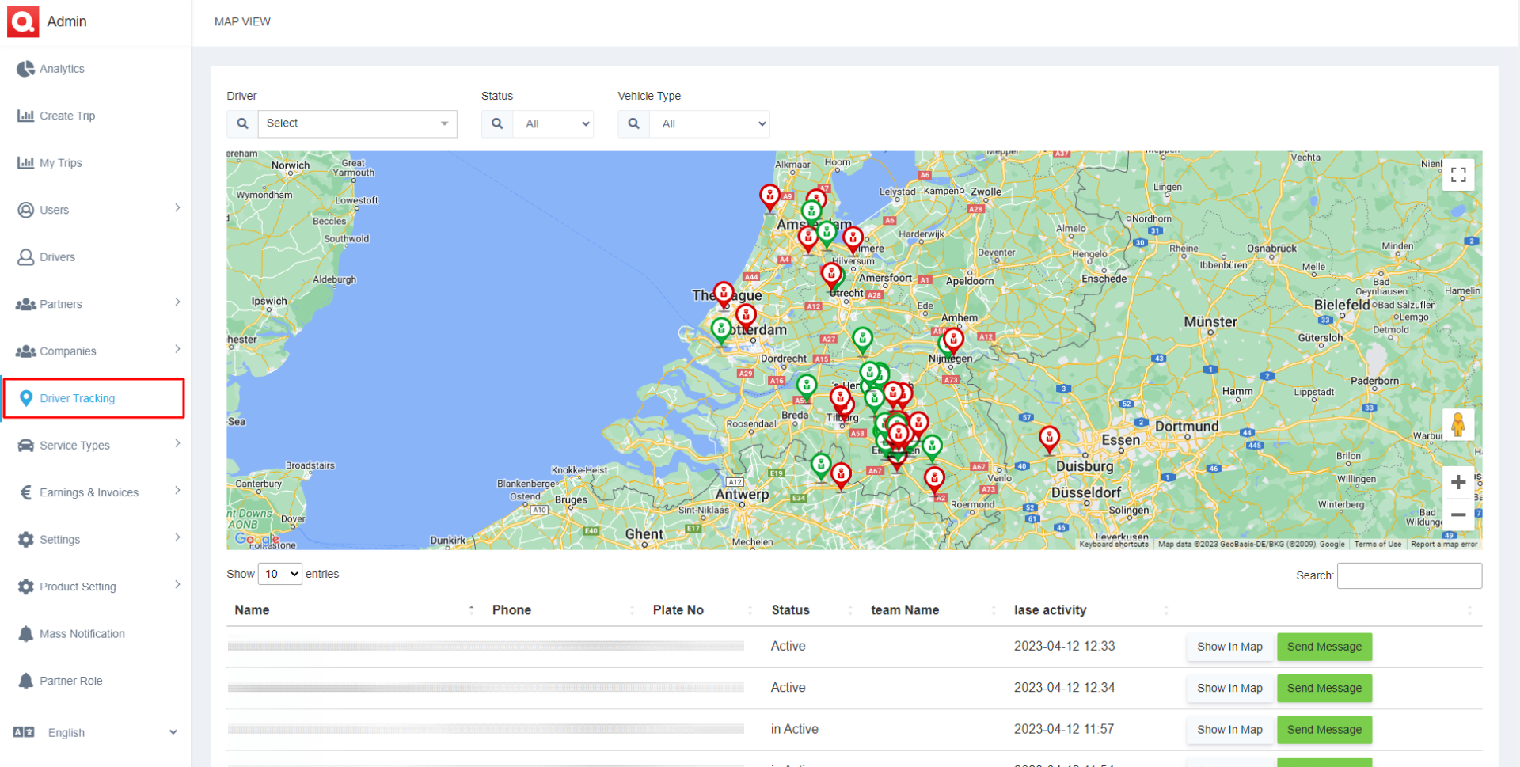Click the Status search magnifier icon
This screenshot has height=767, width=1520.
(x=497, y=123)
